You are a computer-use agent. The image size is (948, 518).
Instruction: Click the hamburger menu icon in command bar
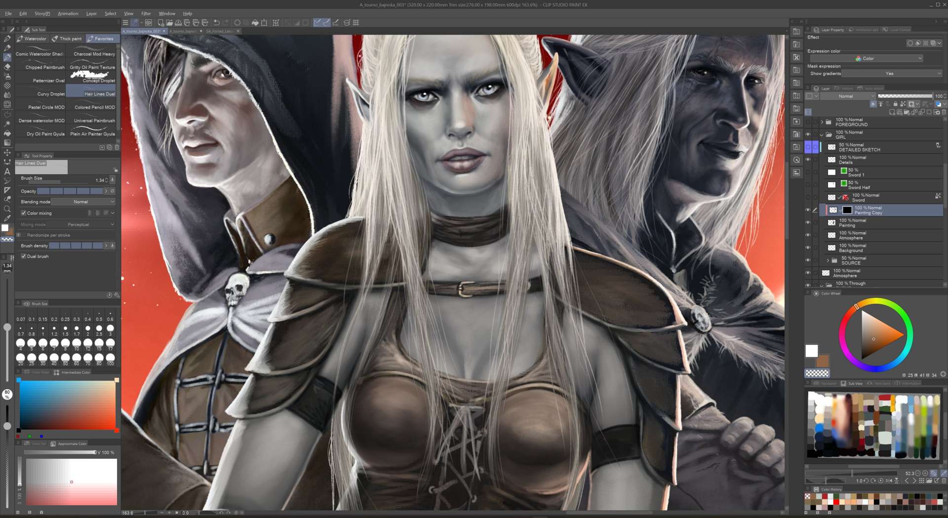pos(125,23)
